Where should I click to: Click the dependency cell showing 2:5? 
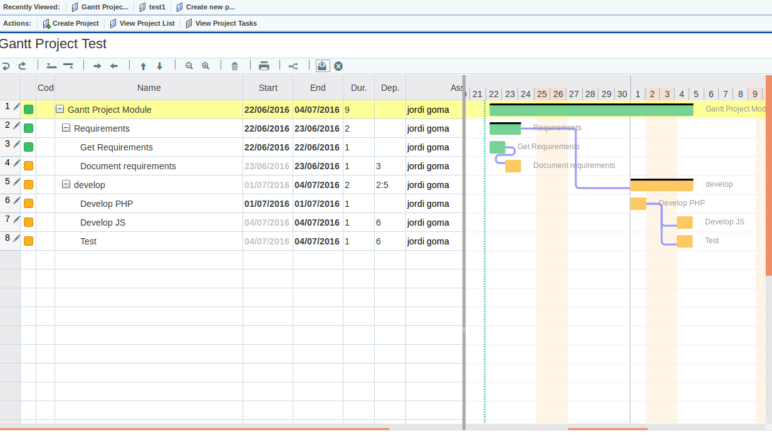point(390,185)
